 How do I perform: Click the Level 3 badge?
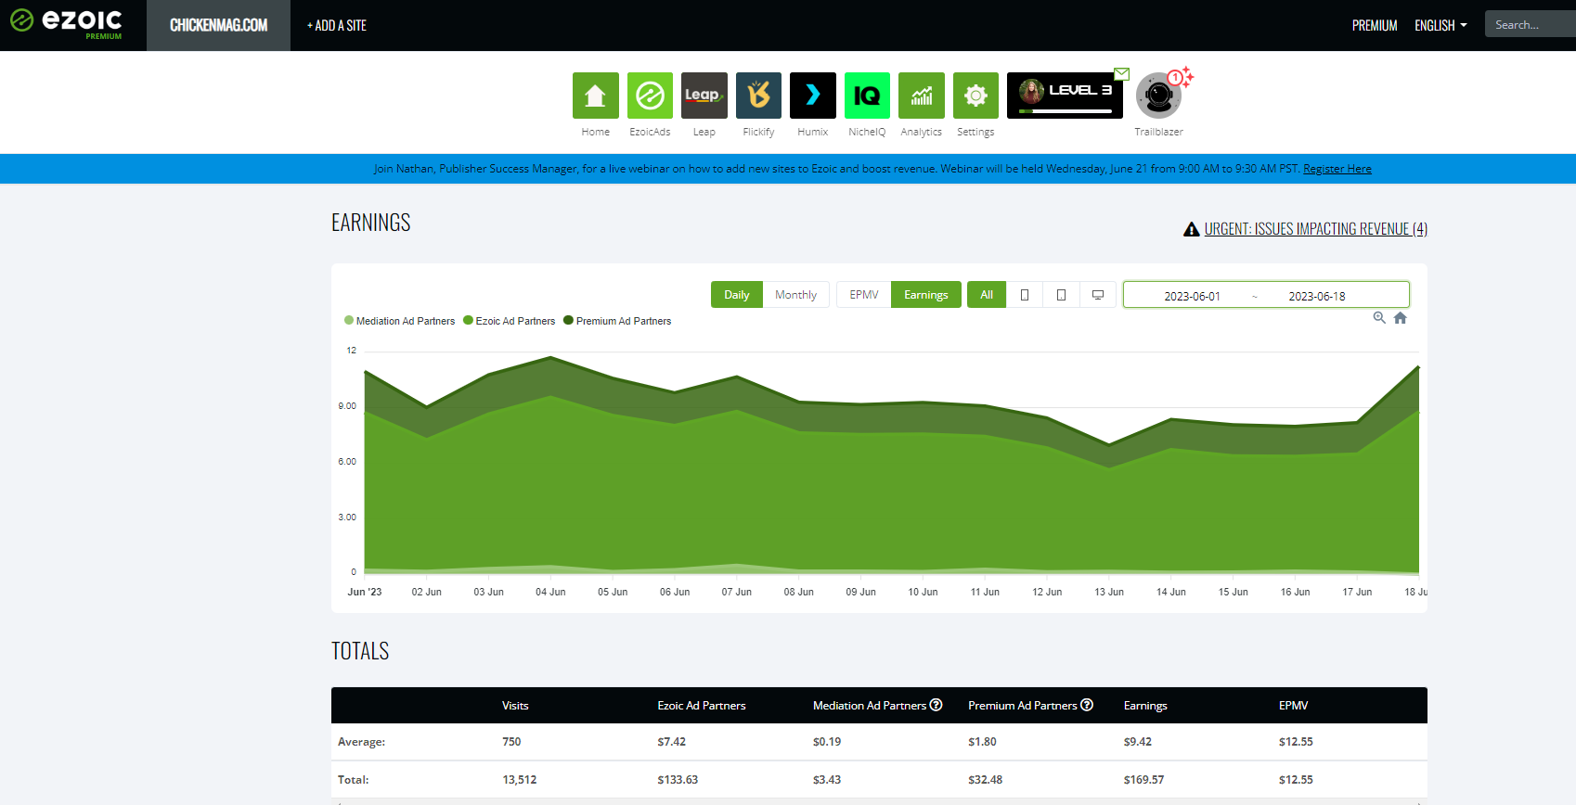point(1065,96)
